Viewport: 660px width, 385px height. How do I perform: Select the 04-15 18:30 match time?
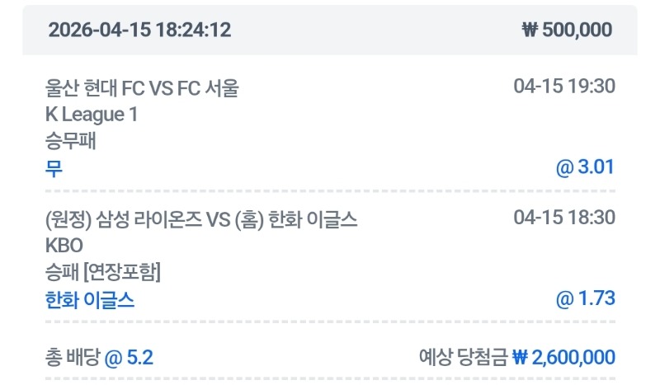(563, 218)
